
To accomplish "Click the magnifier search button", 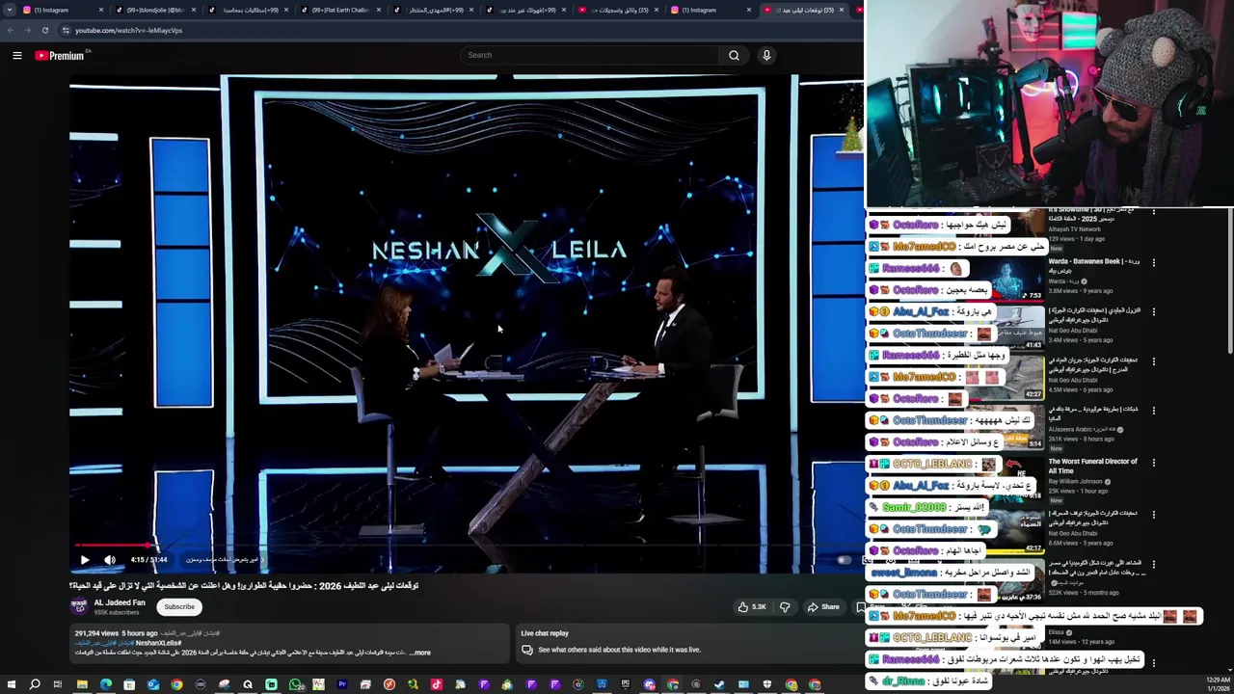I will (x=734, y=55).
